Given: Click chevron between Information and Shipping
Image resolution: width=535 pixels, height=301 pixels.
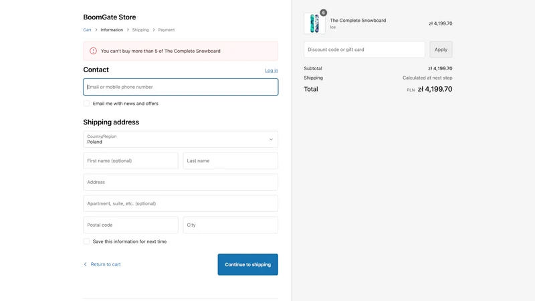Looking at the screenshot, I should [x=128, y=30].
